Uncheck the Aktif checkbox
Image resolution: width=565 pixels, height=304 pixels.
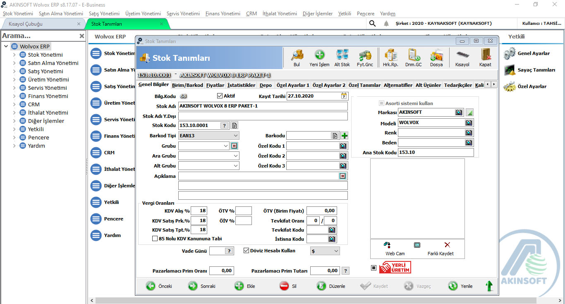tap(219, 95)
